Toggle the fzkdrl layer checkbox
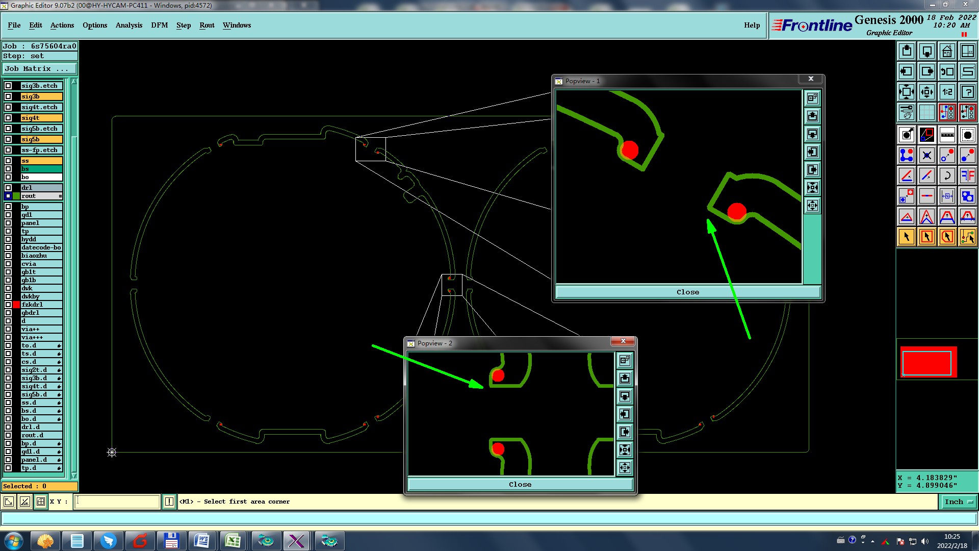Screen dimensions: 979x551 point(8,305)
